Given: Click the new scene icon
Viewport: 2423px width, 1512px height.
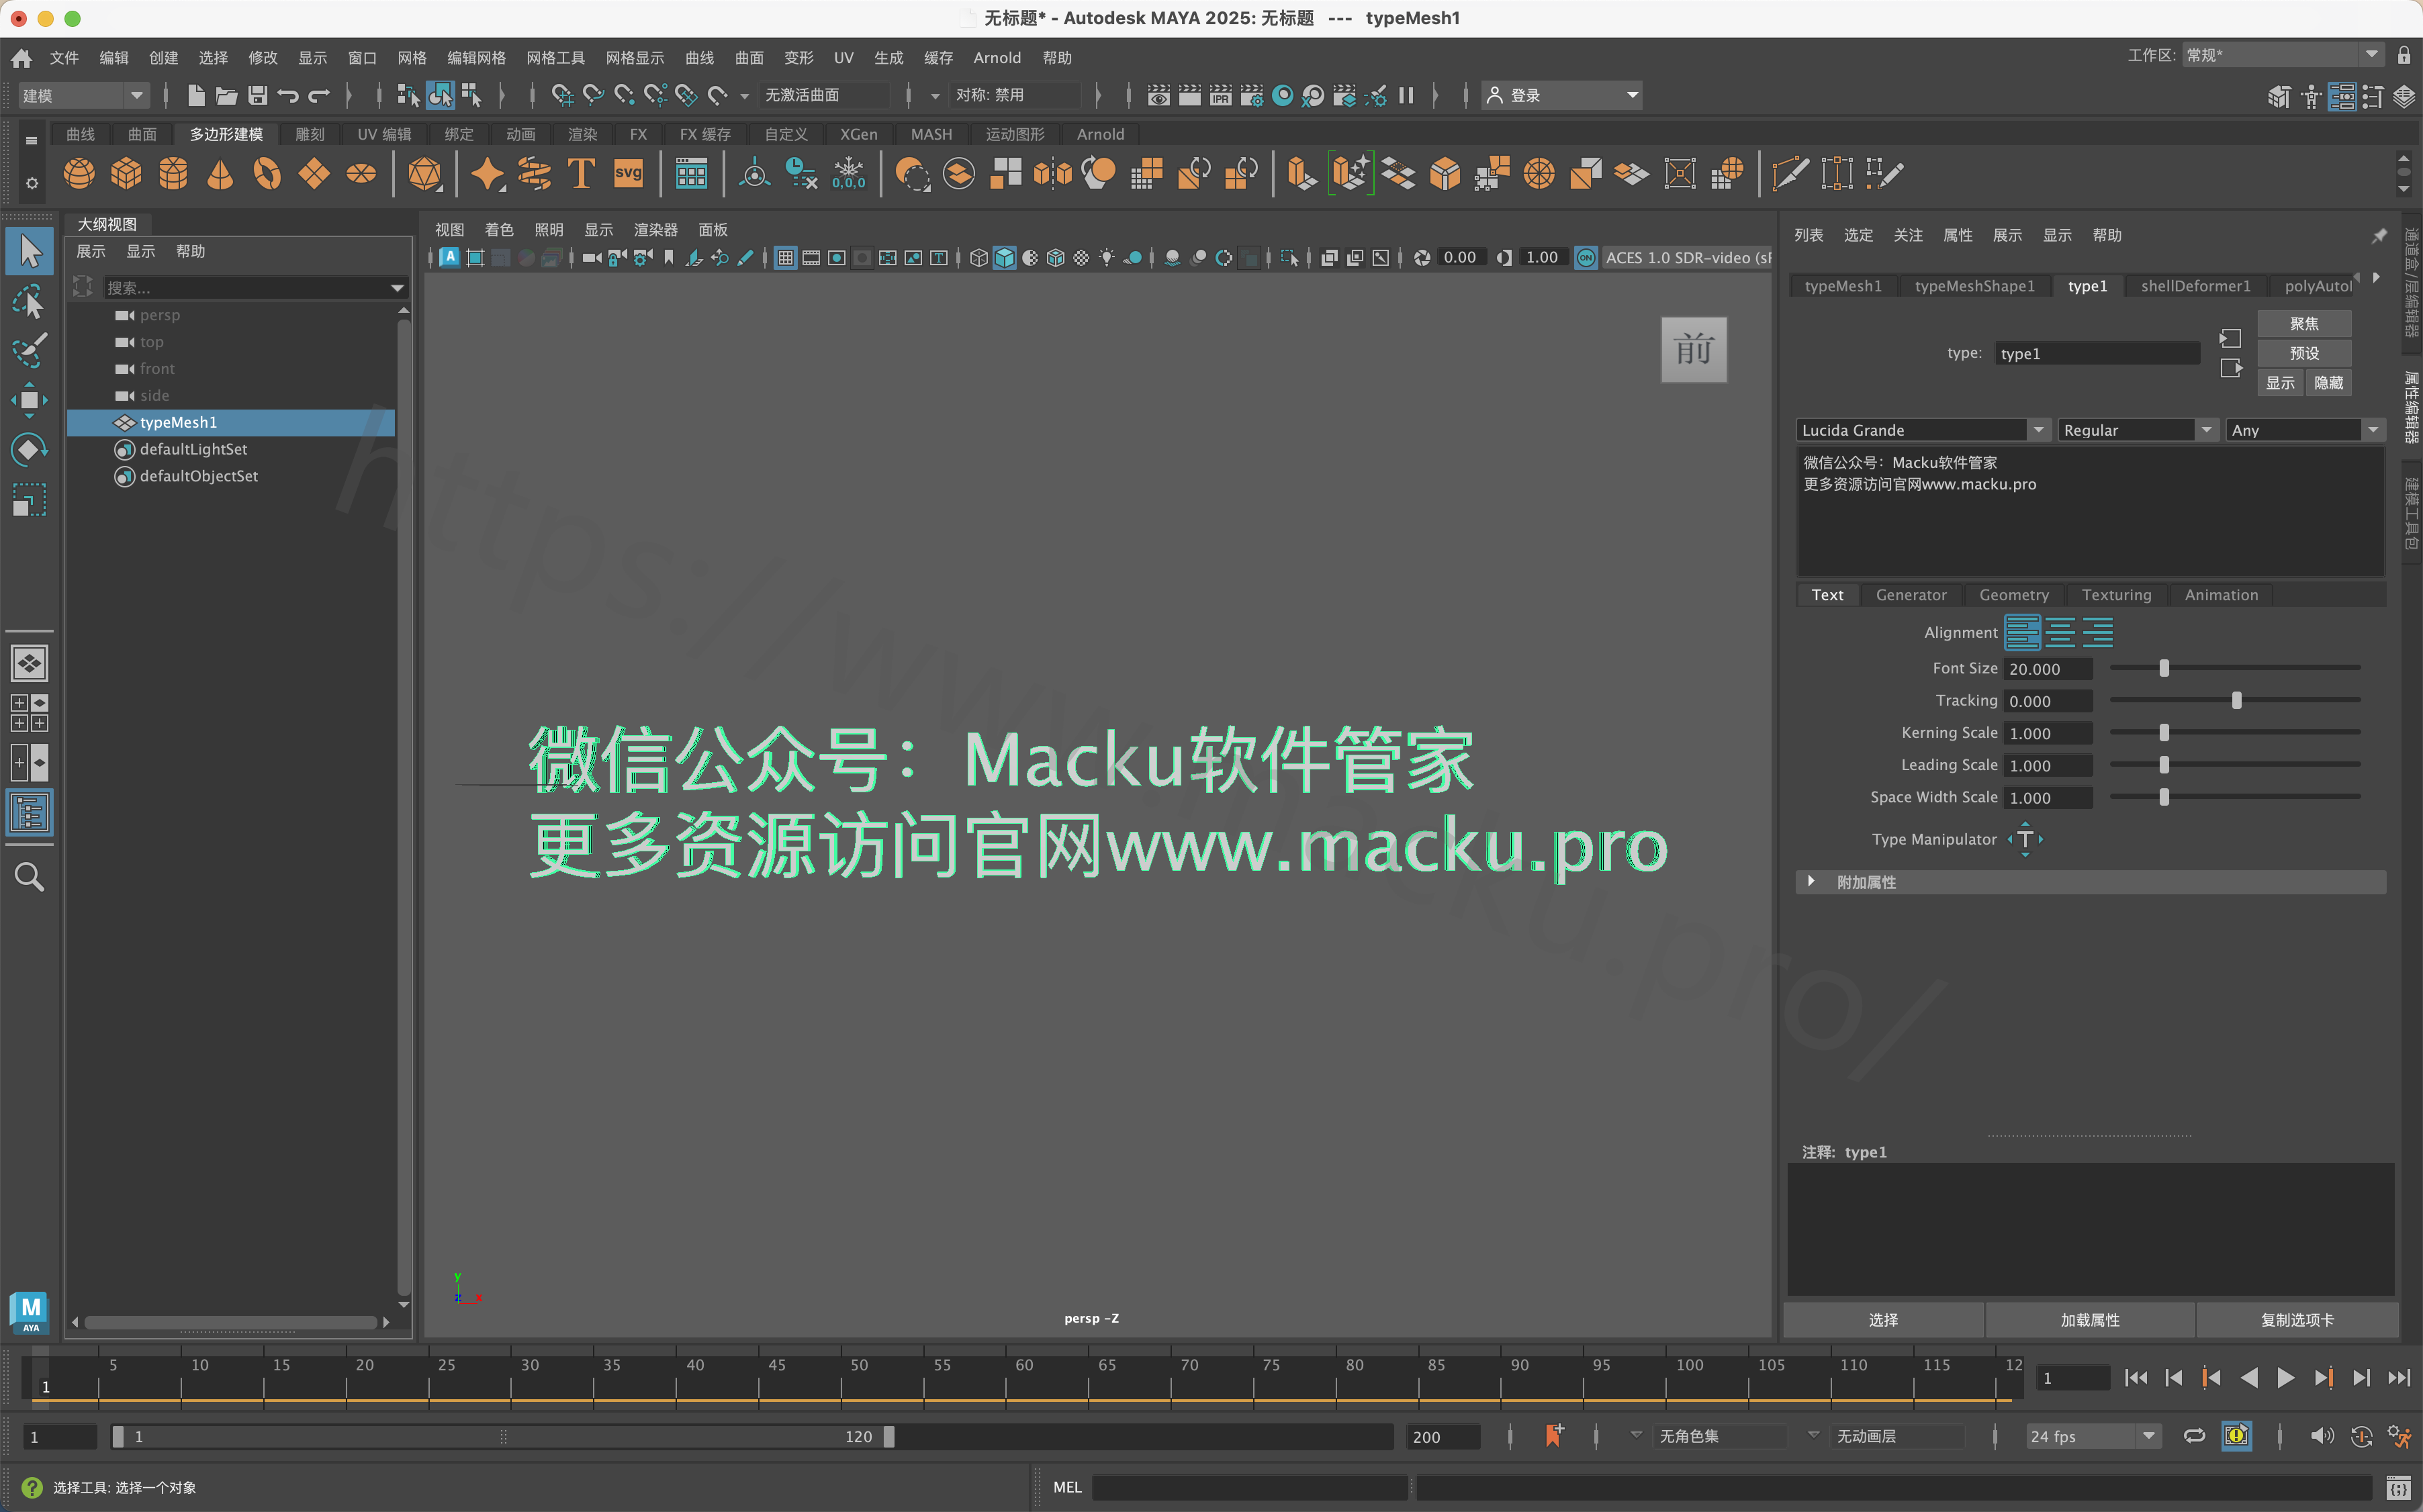Looking at the screenshot, I should coord(196,95).
